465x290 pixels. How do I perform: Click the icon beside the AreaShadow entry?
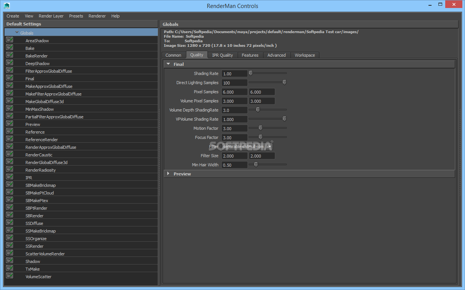click(x=10, y=40)
